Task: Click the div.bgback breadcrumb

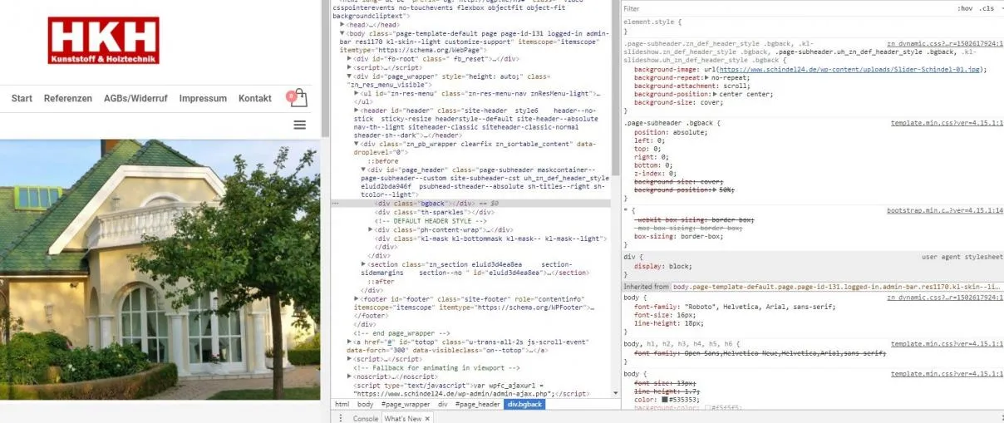Action: 525,405
